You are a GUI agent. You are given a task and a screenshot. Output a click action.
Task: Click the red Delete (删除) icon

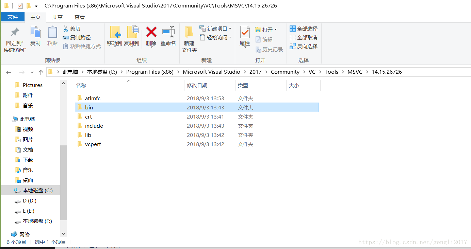click(151, 32)
